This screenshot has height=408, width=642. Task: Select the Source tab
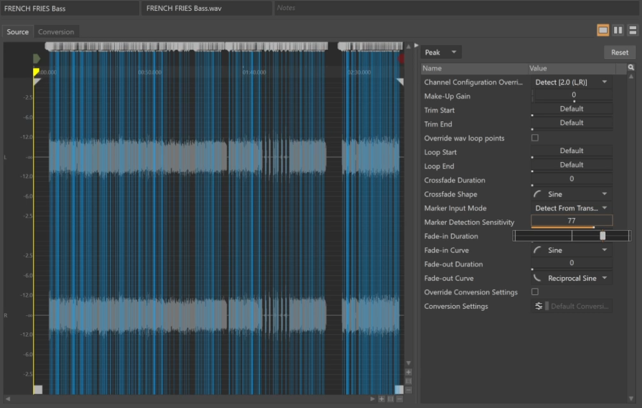click(18, 32)
